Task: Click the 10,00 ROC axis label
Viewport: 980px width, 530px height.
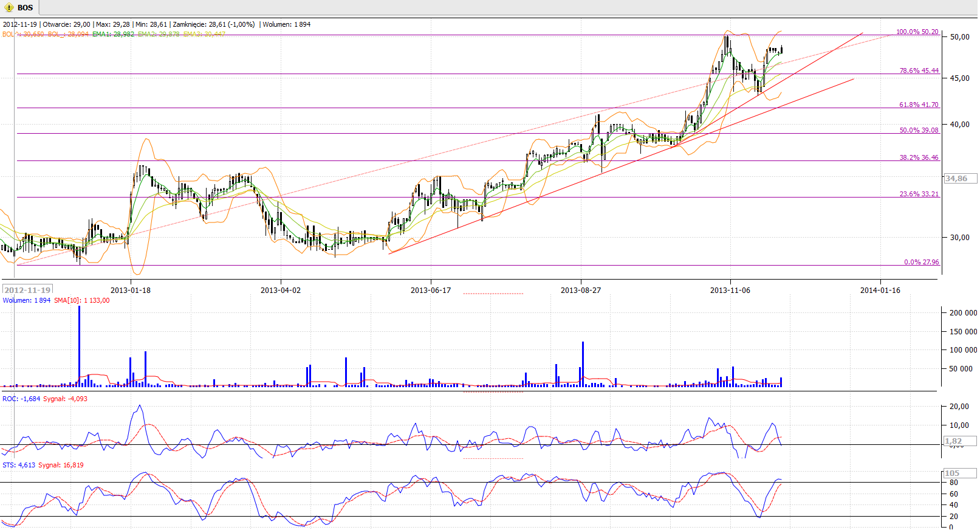Action: (960, 425)
